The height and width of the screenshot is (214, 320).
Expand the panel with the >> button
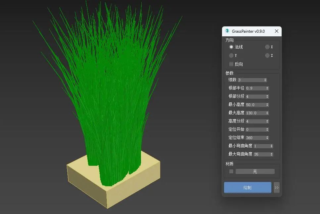click(x=277, y=187)
